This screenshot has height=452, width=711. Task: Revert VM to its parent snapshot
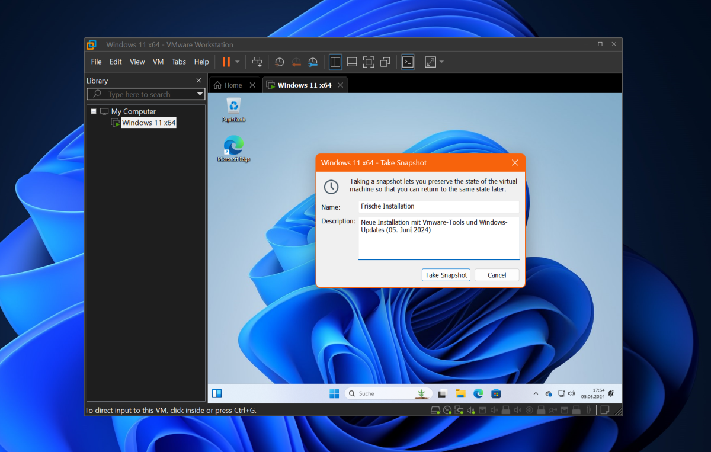(296, 62)
